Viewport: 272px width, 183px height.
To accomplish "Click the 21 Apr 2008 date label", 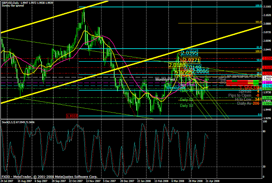I will (x=213, y=181).
